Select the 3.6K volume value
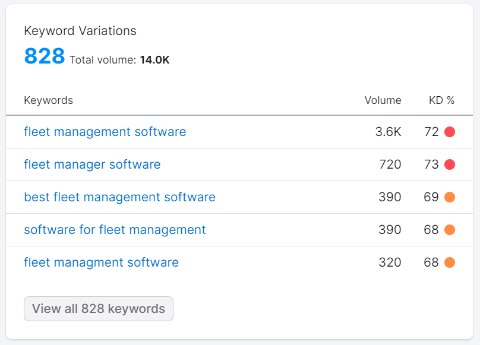This screenshot has height=345, width=480. pos(388,132)
